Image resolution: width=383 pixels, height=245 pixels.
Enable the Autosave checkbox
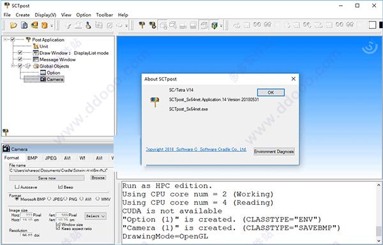pyautogui.click(x=17, y=187)
